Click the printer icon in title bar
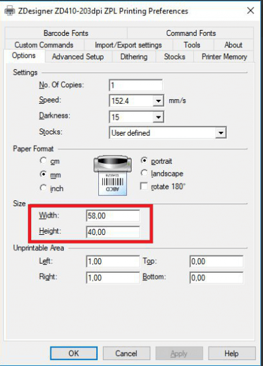Screen dimensions: 263x366 (9, 11)
